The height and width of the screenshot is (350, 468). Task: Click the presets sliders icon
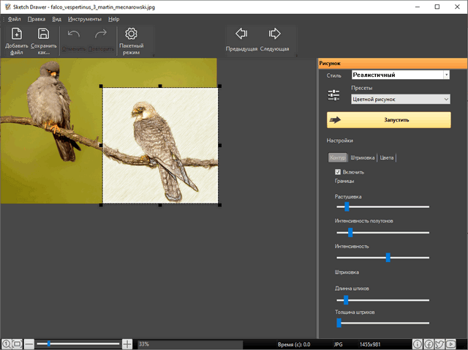334,95
